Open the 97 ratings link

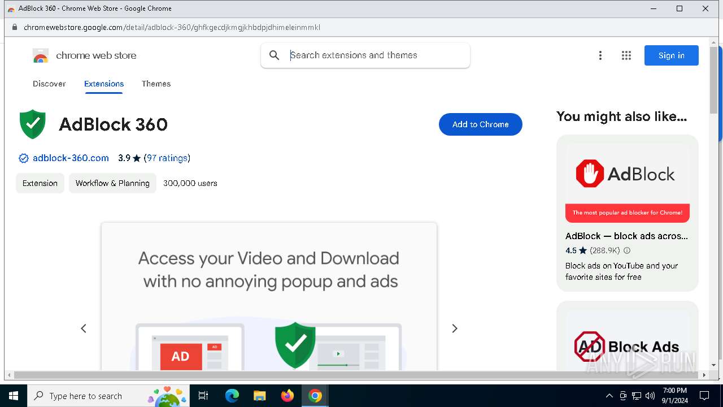168,158
